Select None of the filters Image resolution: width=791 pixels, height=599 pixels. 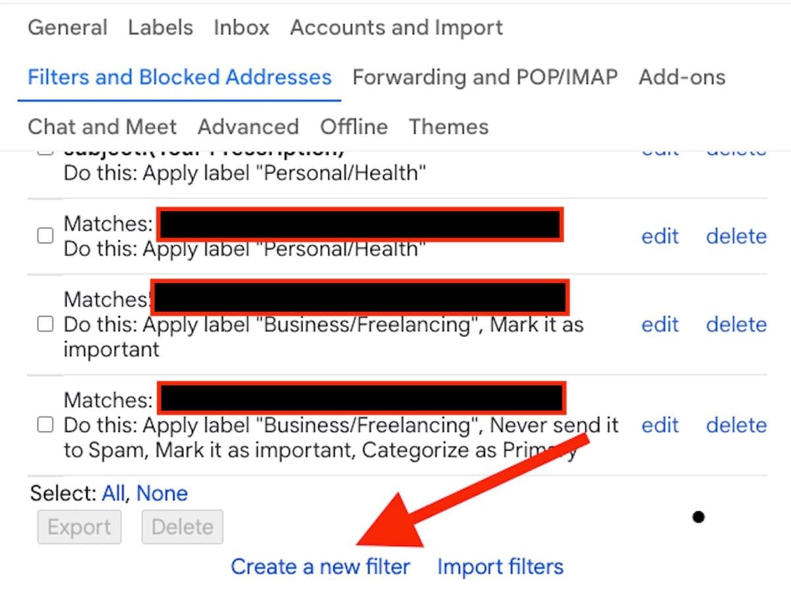(162, 493)
